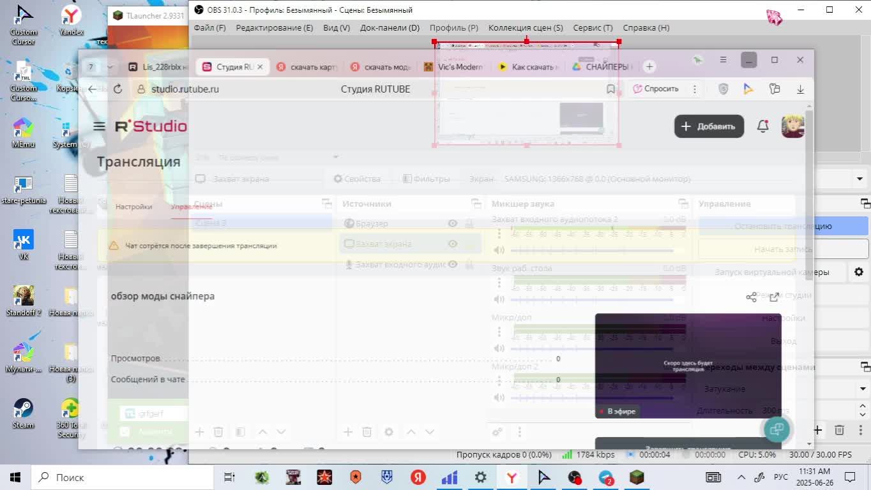Remove OBS transition with trash icon
The height and width of the screenshot is (490, 871).
point(839,430)
